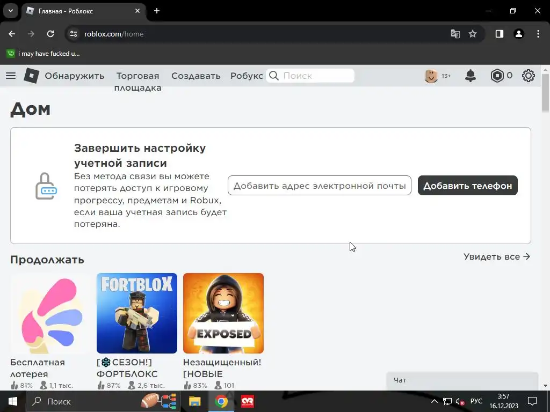Open File Explorer from the taskbar
The height and width of the screenshot is (412, 550).
194,401
